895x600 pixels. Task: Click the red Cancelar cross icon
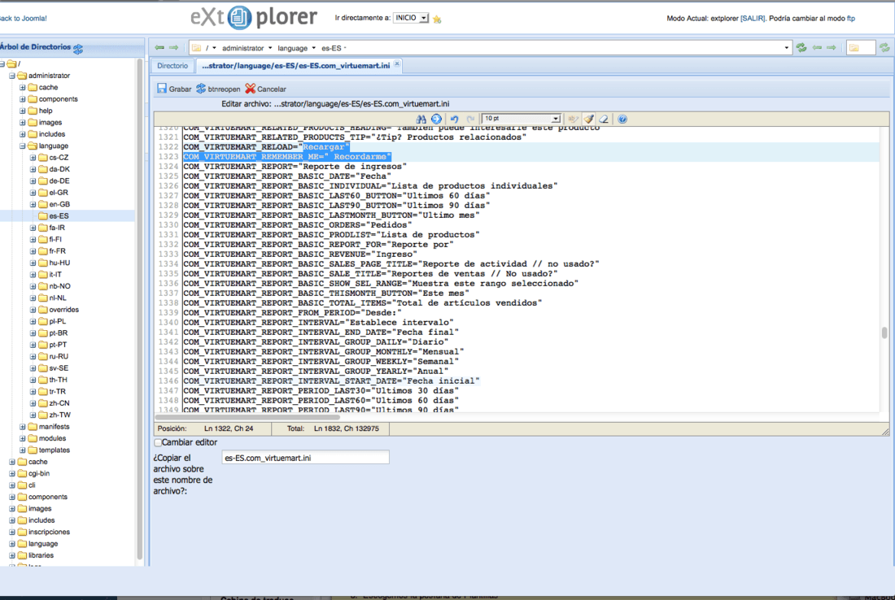point(250,89)
